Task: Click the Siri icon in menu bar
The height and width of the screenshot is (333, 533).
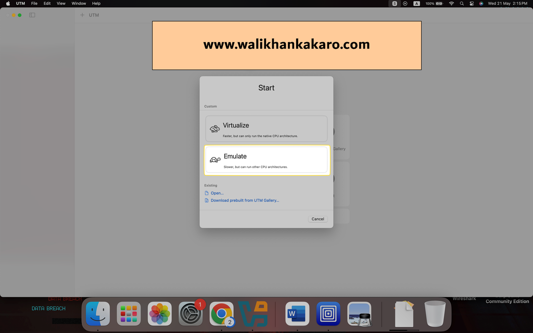Action: click(x=481, y=4)
